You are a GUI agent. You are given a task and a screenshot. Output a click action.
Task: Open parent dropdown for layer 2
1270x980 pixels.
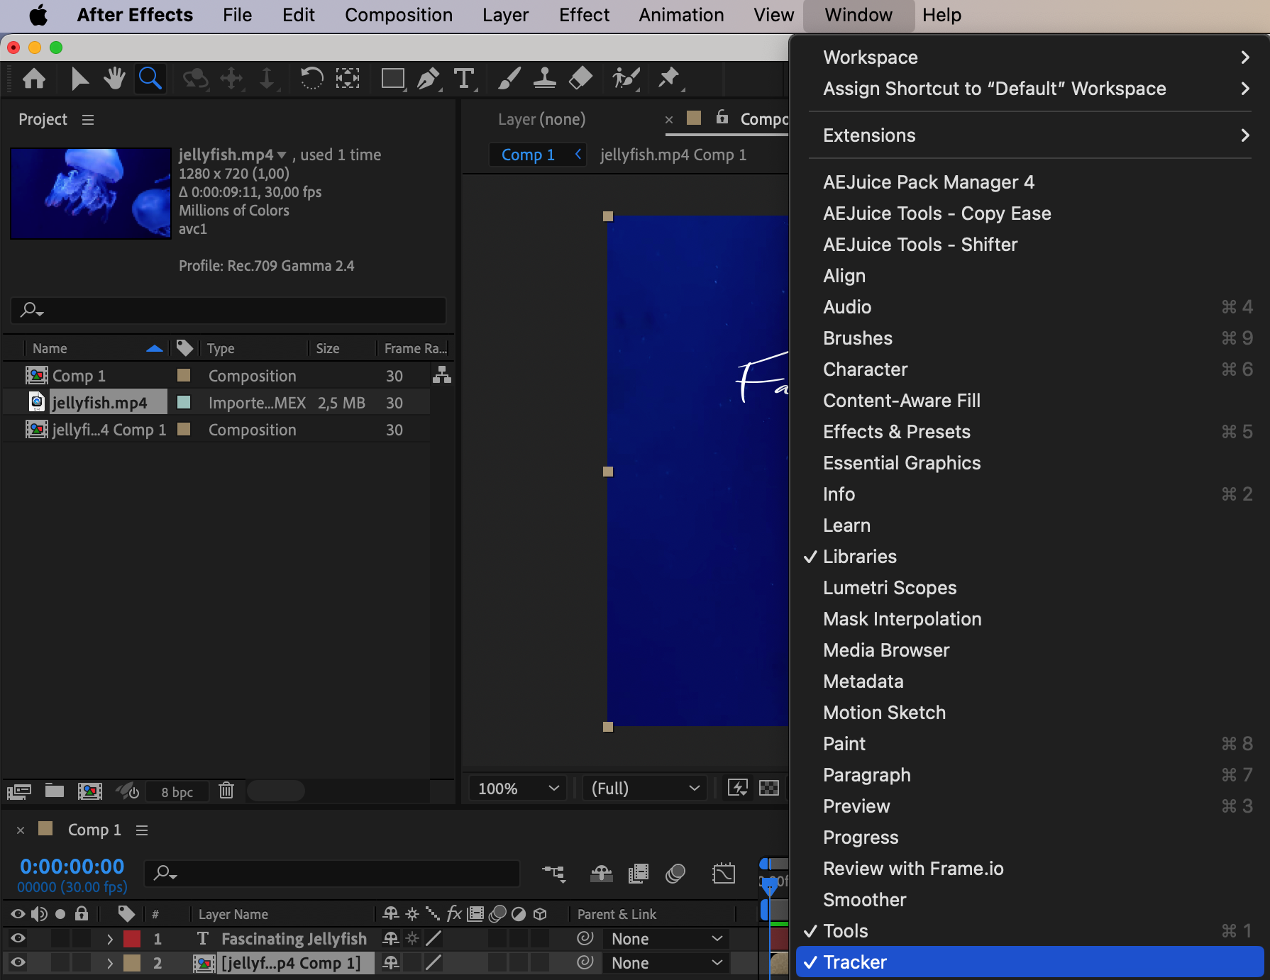[666, 963]
